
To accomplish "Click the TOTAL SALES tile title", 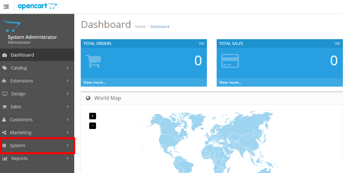I will (231, 44).
